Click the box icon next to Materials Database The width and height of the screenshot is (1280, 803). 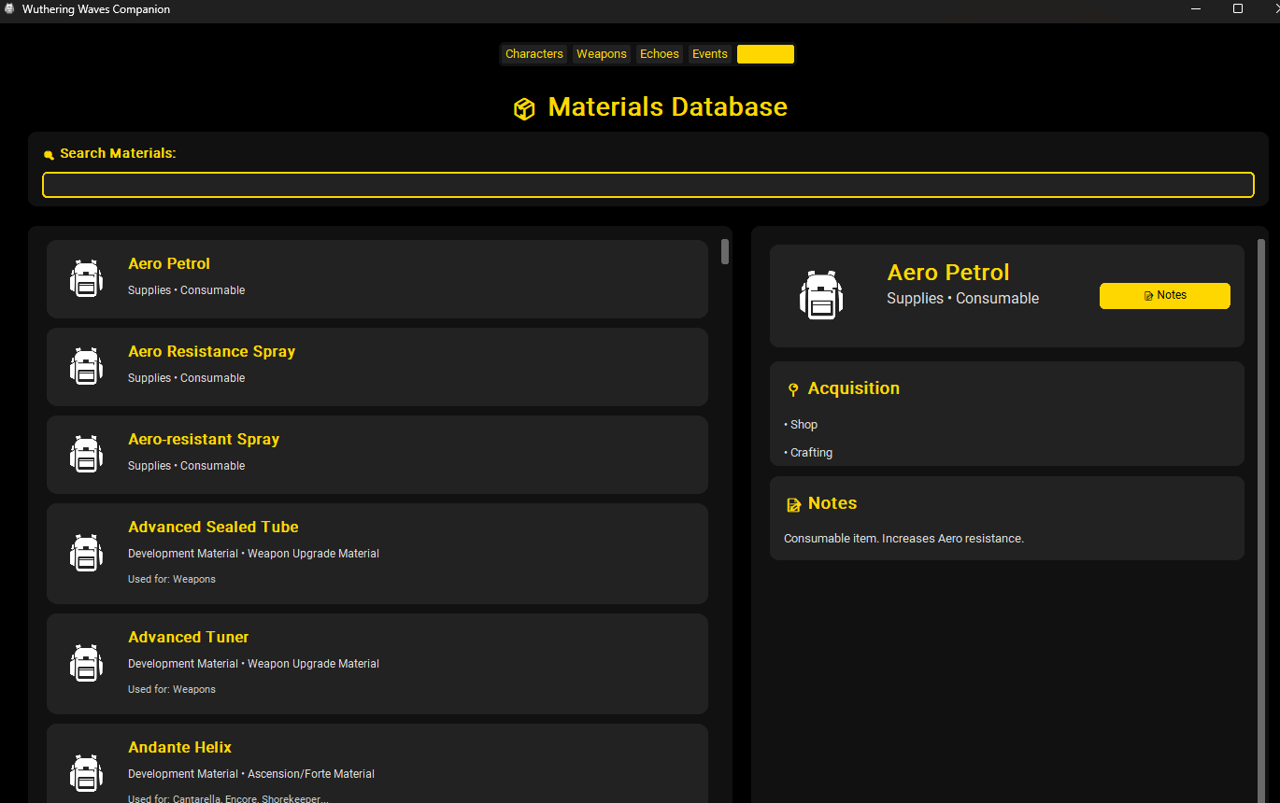pyautogui.click(x=524, y=109)
